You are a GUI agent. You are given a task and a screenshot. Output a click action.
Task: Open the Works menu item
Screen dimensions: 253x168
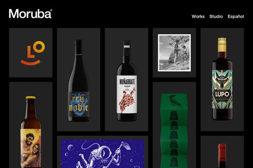pyautogui.click(x=198, y=16)
